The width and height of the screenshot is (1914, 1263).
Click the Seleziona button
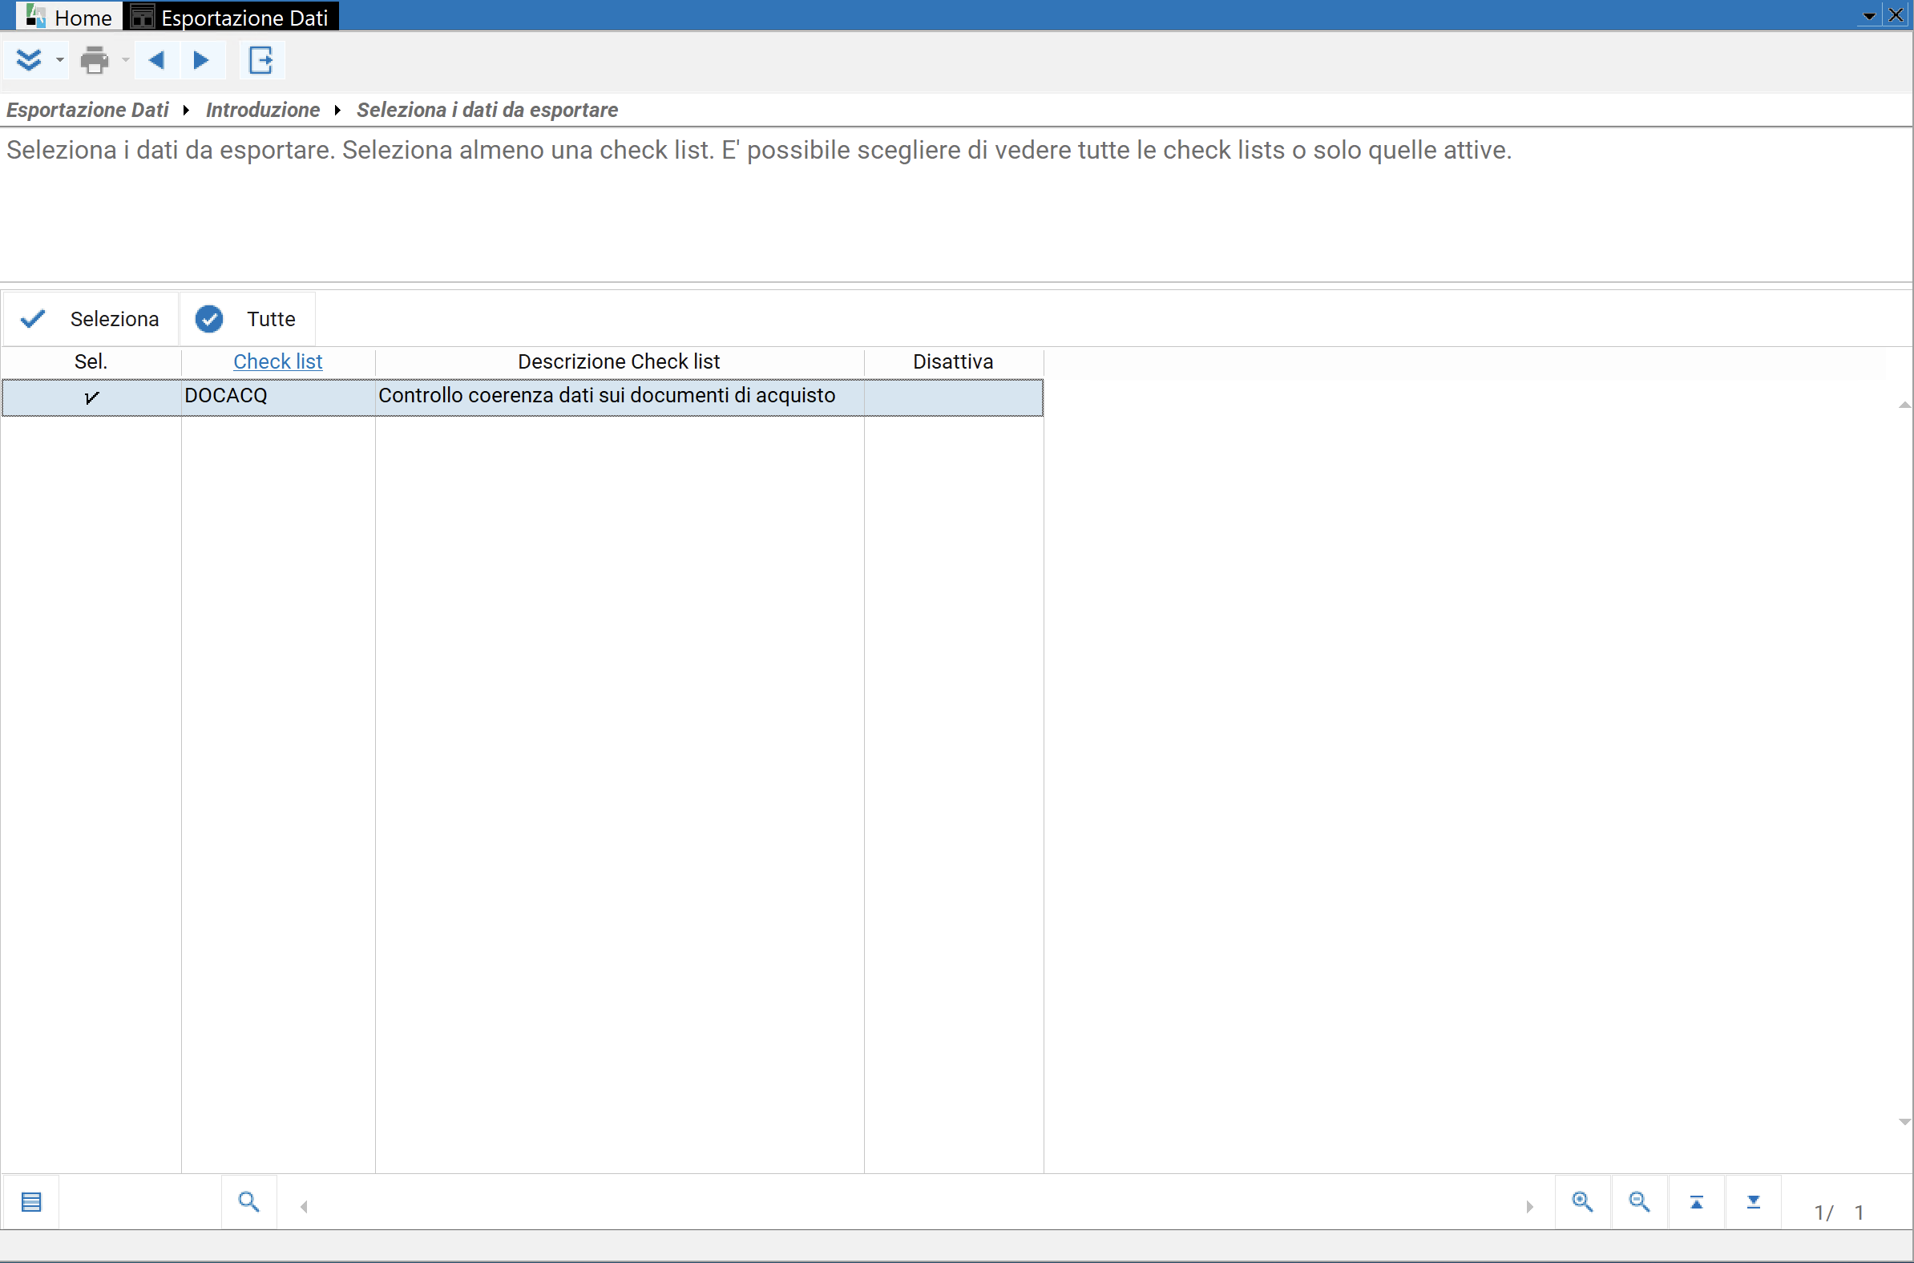tap(91, 319)
